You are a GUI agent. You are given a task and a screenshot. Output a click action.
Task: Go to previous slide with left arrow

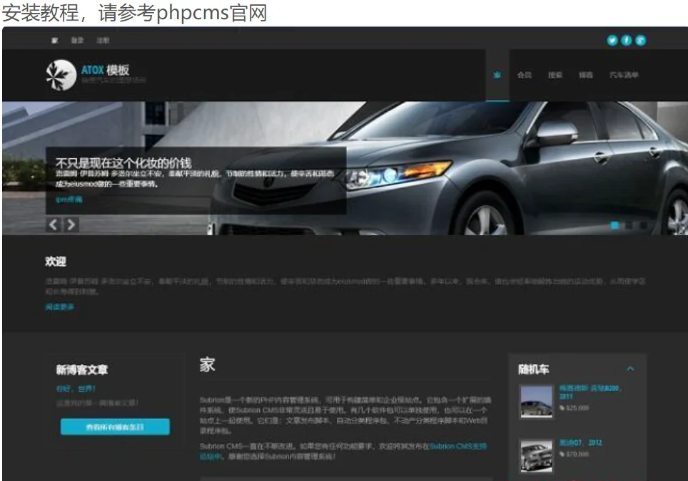coord(54,224)
